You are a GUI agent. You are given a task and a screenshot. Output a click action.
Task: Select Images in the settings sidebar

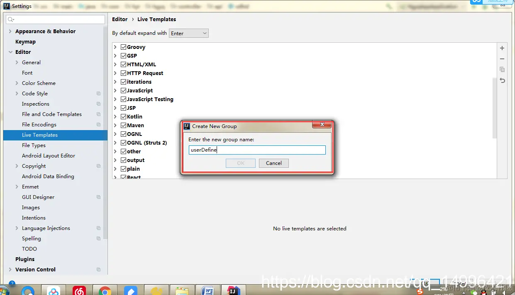31,208
